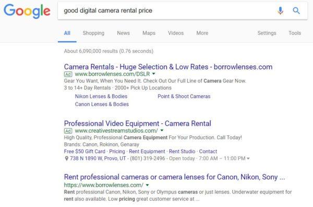Expand opening hours arrow after 11:00 PM
This screenshot has height=207, width=313.
pos(248,158)
